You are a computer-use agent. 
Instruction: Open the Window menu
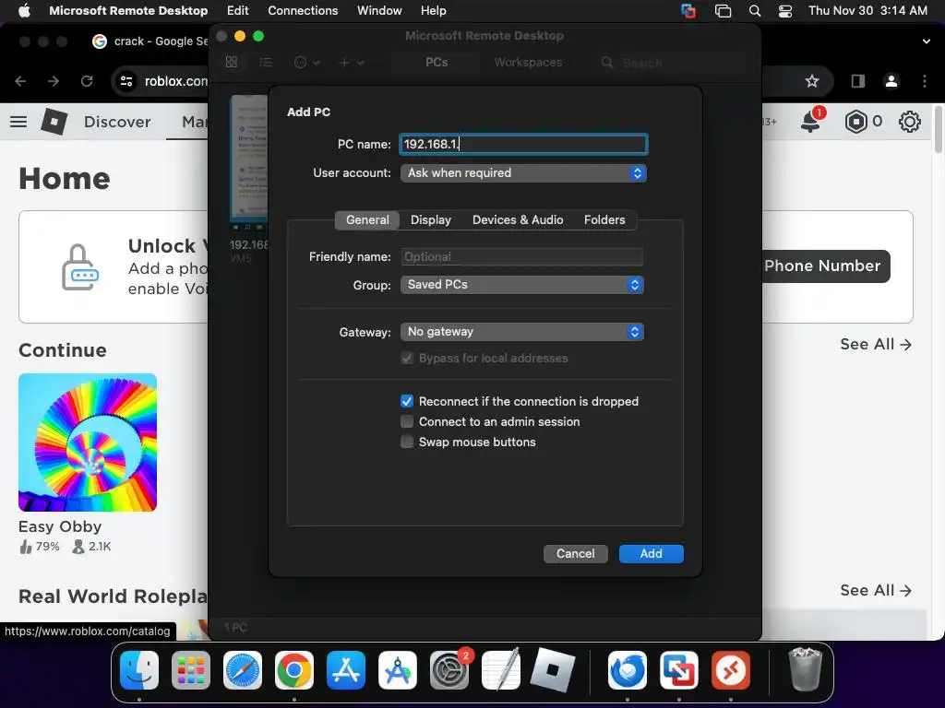pos(379,10)
